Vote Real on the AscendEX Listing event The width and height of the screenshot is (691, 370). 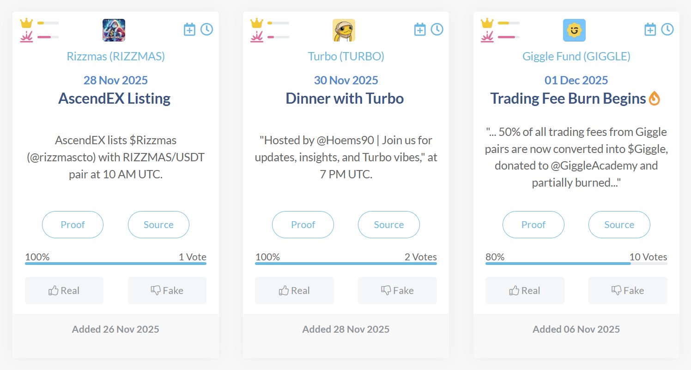pos(64,291)
